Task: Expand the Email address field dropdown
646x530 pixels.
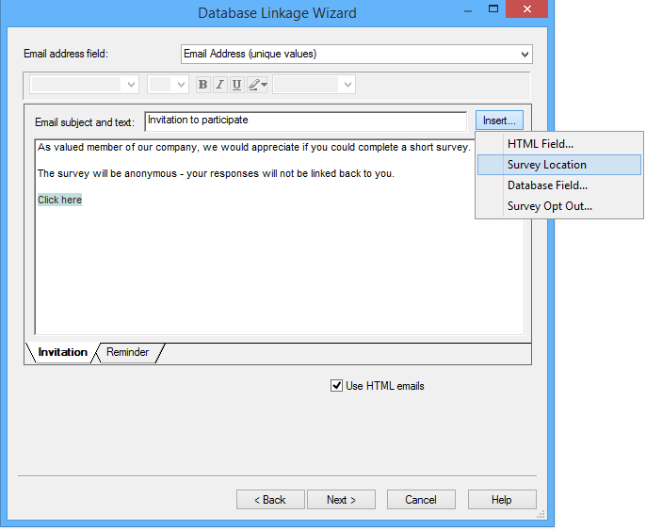Action: coord(525,55)
